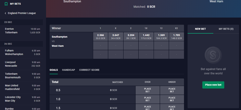Pick odds 1.369 for 12
This screenshot has width=241, height=110.
161,36
